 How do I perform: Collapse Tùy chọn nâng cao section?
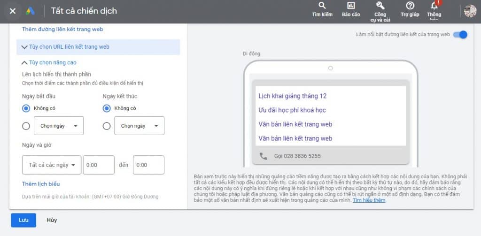(49, 62)
